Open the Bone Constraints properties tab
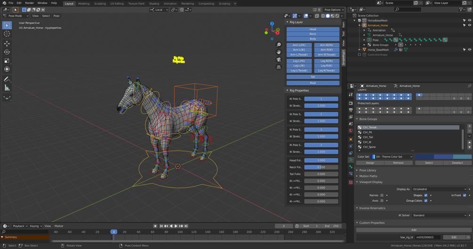The width and height of the screenshot is (473, 249). click(x=351, y=174)
